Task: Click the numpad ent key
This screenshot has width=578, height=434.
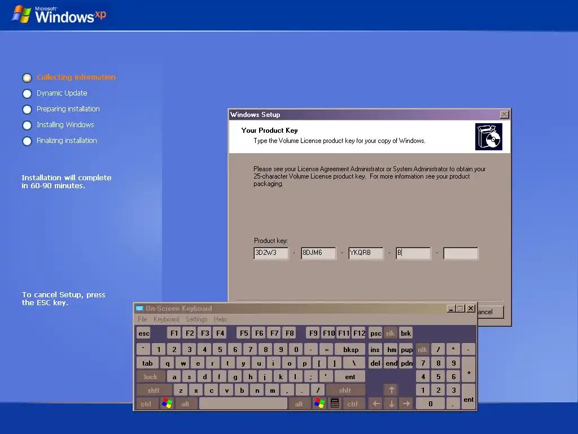Action: coord(468,397)
